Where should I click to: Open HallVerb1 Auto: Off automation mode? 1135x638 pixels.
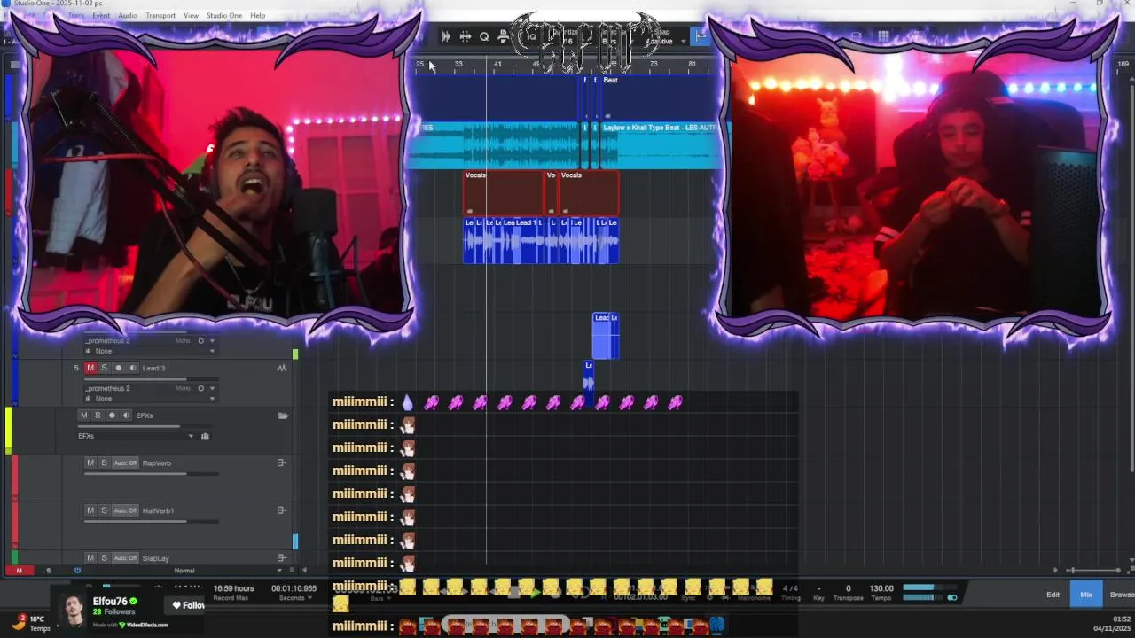tap(126, 510)
